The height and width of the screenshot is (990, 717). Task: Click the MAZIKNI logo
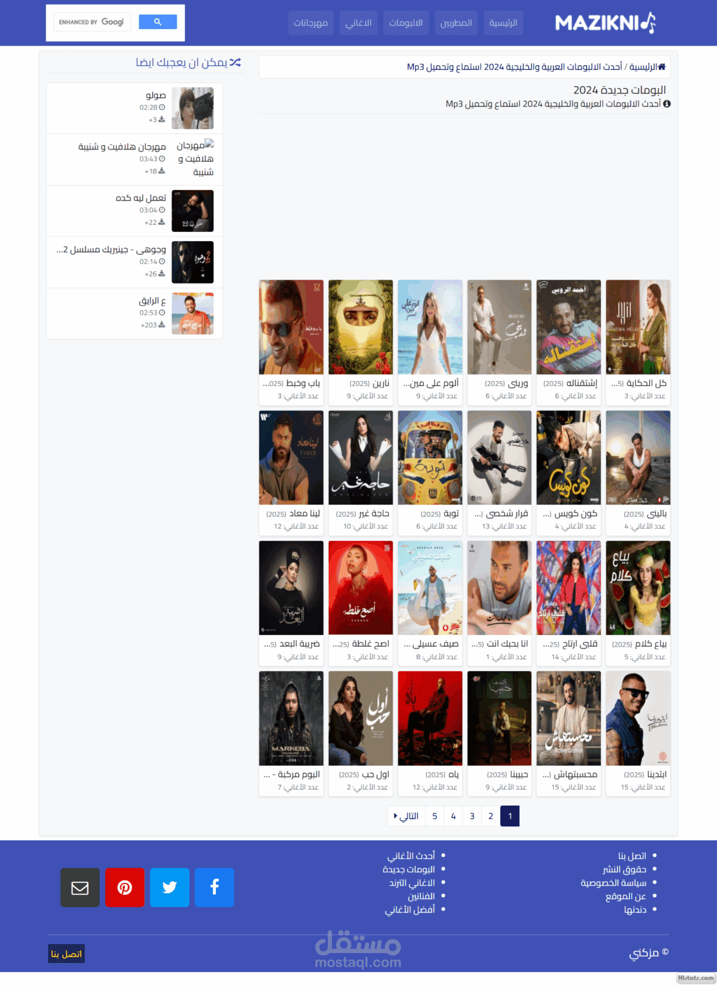point(605,23)
